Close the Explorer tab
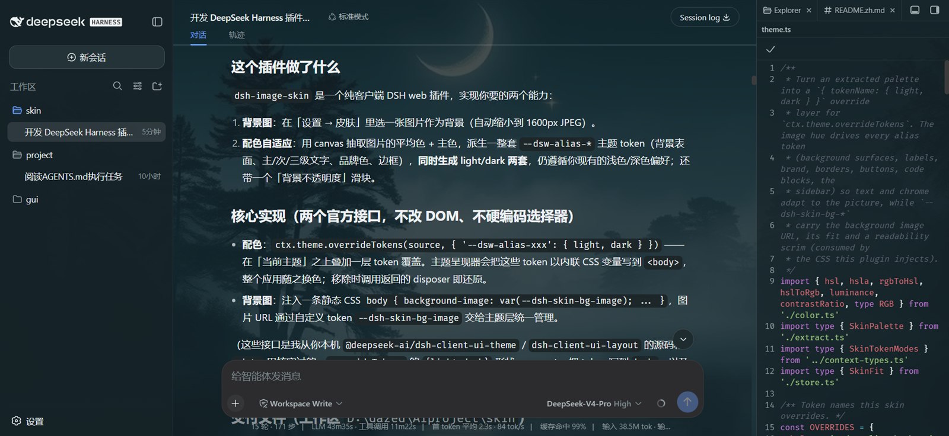Image resolution: width=949 pixels, height=436 pixels. 808,10
